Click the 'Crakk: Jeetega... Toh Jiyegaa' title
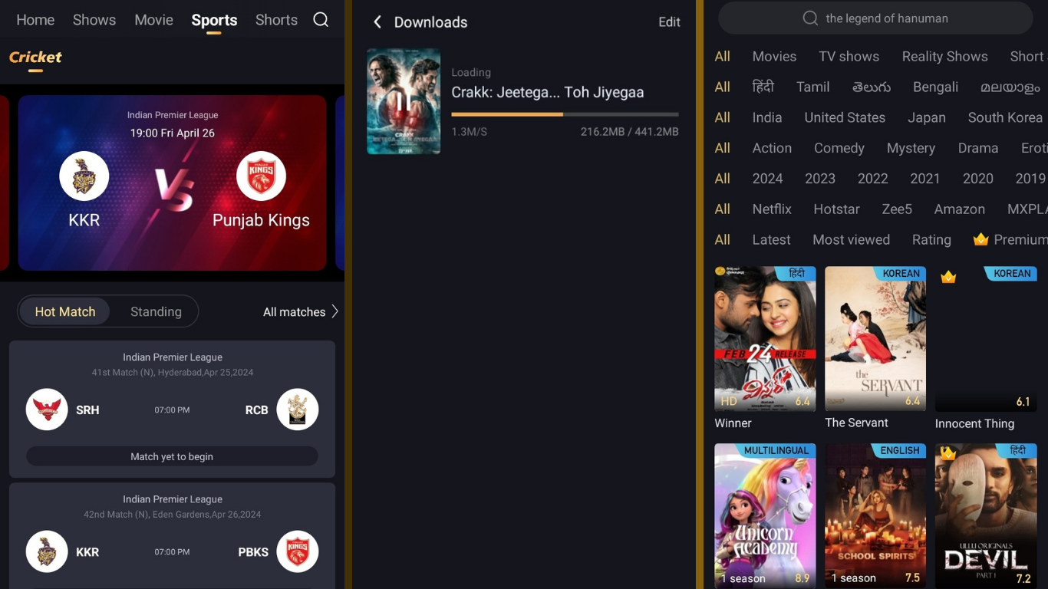The height and width of the screenshot is (589, 1048). tap(547, 92)
